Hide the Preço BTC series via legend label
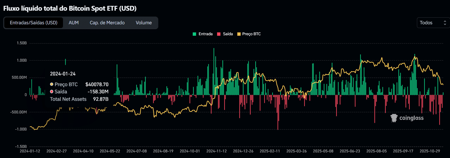Screen dimensions: 450x158 (251, 34)
